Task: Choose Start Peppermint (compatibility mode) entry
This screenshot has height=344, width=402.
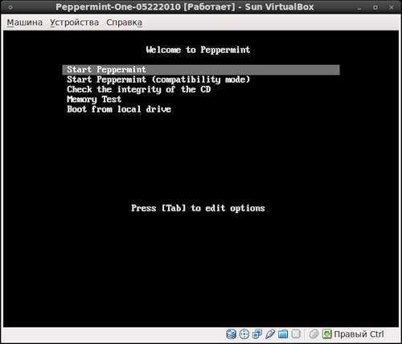Action: coord(158,80)
